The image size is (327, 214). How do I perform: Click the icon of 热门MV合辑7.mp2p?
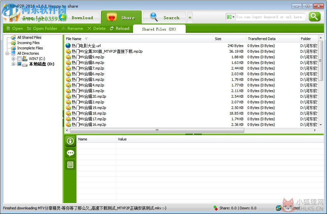pyautogui.click(x=68, y=68)
